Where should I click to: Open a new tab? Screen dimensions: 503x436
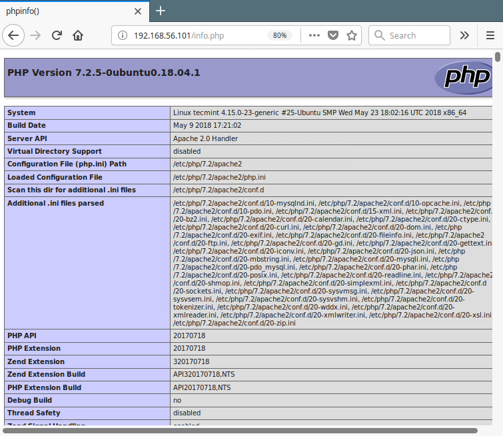pyautogui.click(x=161, y=11)
